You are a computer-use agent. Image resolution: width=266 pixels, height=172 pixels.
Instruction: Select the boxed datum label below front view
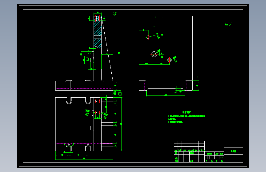[120, 94]
